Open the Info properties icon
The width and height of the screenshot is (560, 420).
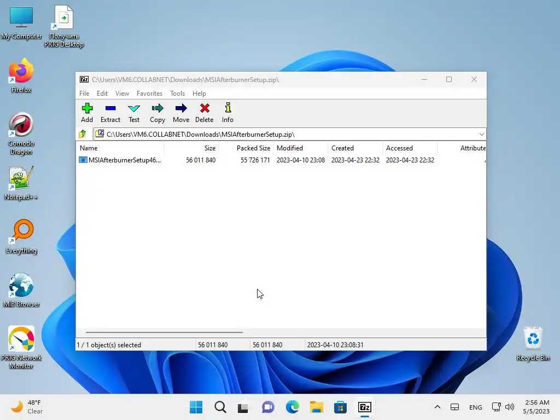tap(227, 113)
